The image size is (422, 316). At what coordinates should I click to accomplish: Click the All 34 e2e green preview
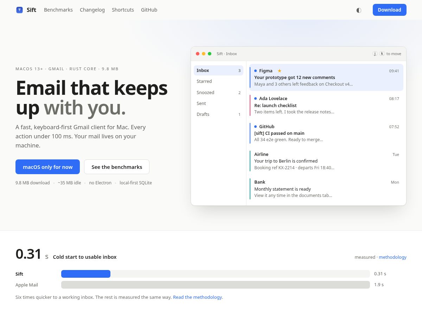point(289,139)
